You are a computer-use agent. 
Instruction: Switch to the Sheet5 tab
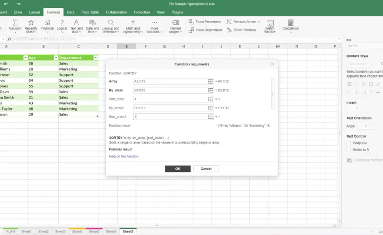tap(94, 232)
